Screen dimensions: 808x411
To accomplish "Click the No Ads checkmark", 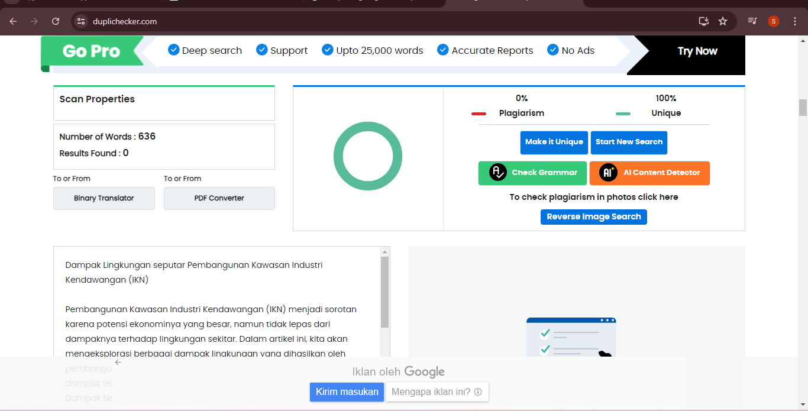I will [x=553, y=50].
